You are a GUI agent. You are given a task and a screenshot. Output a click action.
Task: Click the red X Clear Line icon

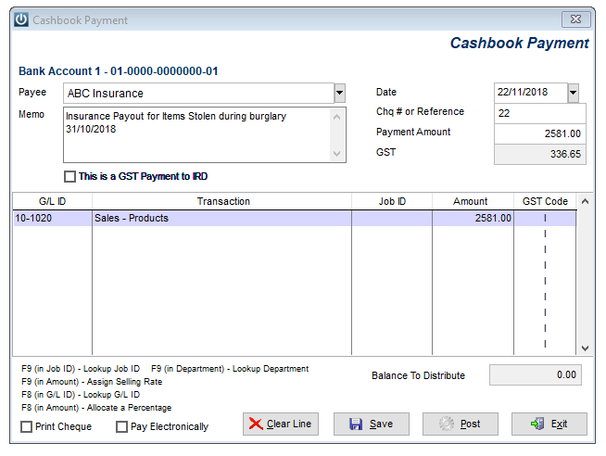(256, 424)
